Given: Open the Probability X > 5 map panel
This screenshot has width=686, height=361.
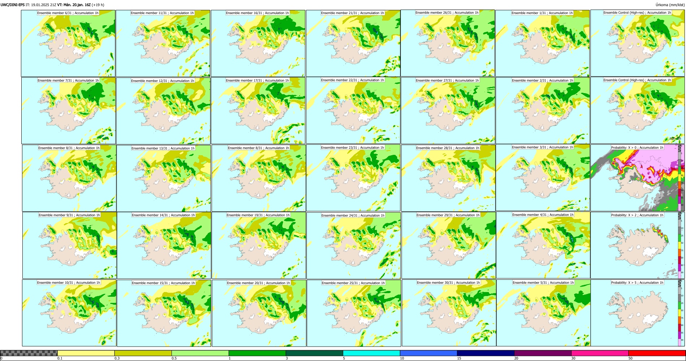Looking at the screenshot, I should (638, 313).
